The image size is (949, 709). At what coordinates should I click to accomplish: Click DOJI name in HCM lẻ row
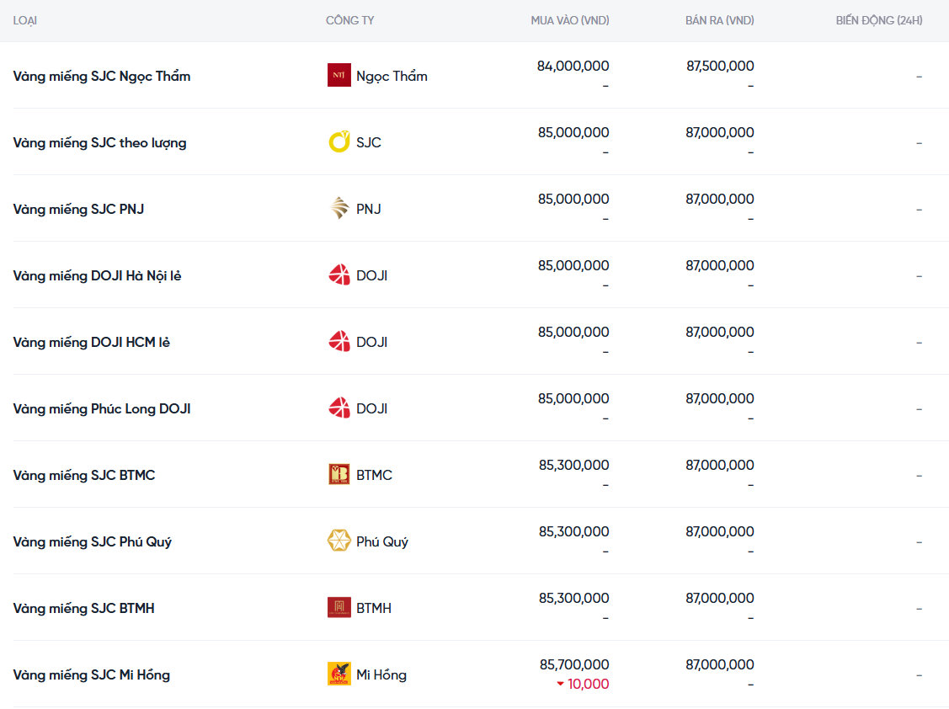[x=371, y=343]
